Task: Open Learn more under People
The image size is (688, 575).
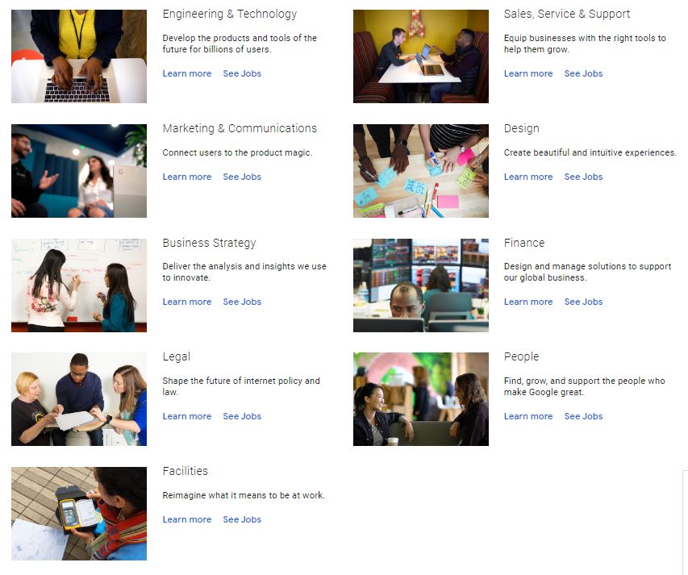Action: 528,416
